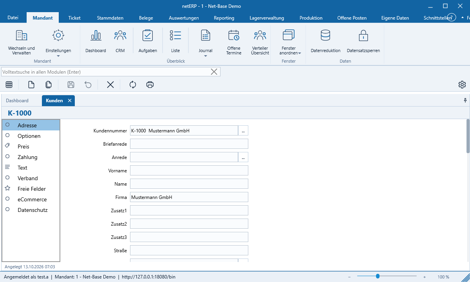Screen dimensions: 470x282
Task: Print using the printer icon
Action: (150, 85)
